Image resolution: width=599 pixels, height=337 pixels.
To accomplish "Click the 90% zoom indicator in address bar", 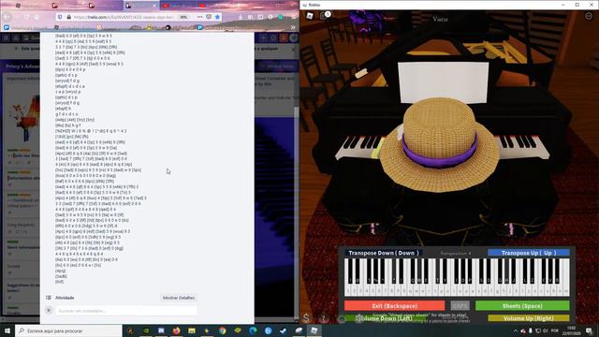I will pos(183,17).
